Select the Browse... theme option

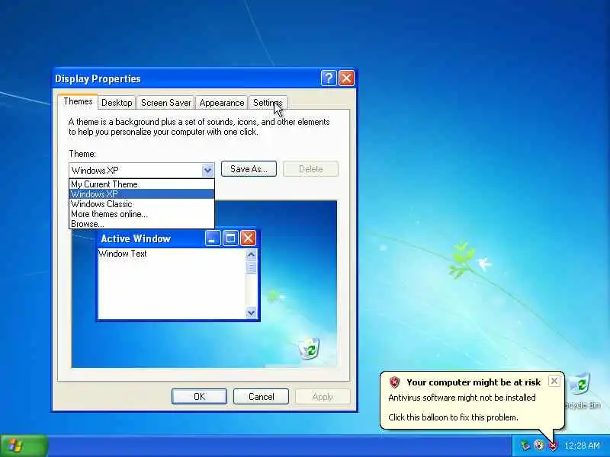(x=142, y=224)
